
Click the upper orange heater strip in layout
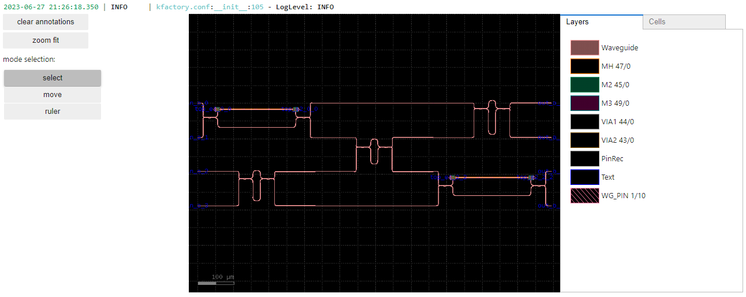click(256, 109)
